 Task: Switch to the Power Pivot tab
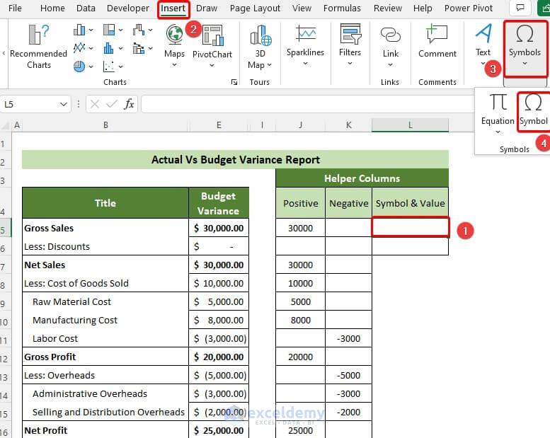click(469, 8)
